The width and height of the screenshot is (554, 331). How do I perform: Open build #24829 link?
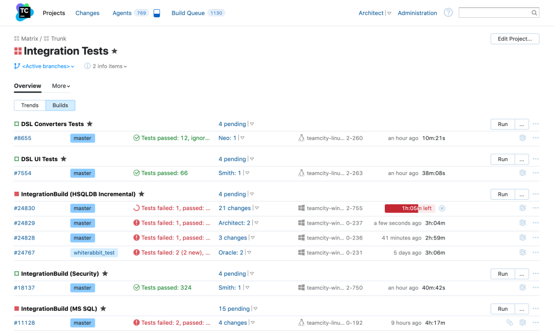[x=24, y=223]
